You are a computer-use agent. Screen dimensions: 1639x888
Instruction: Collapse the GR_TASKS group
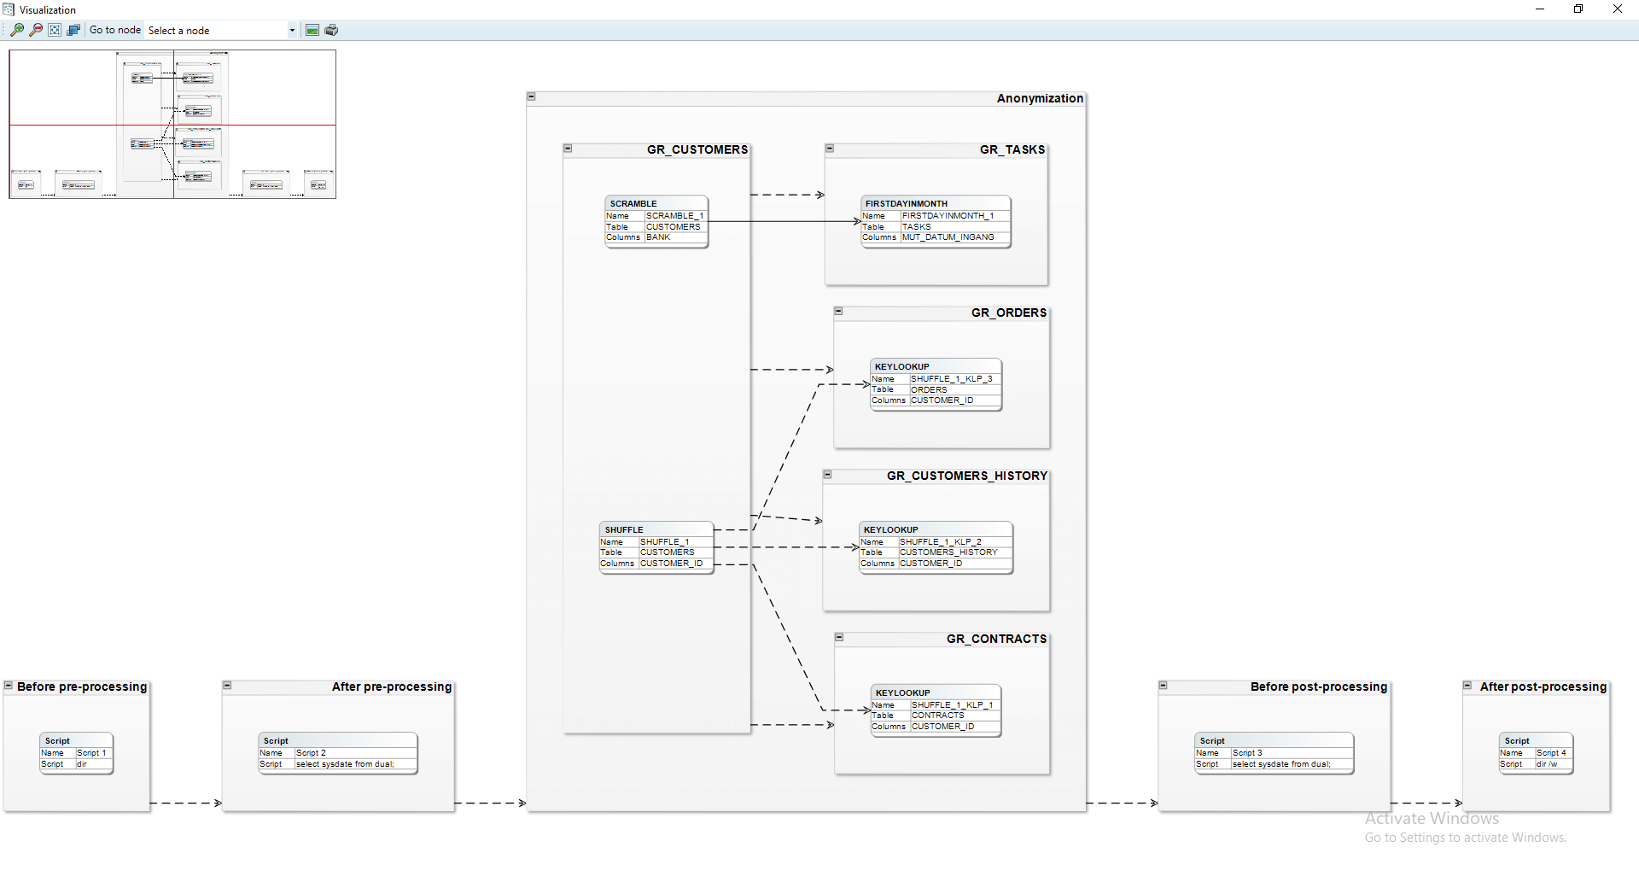(x=829, y=148)
